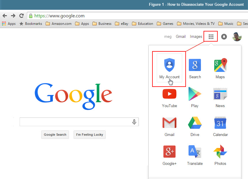Click the secure padlock icon in address bar

click(31, 16)
